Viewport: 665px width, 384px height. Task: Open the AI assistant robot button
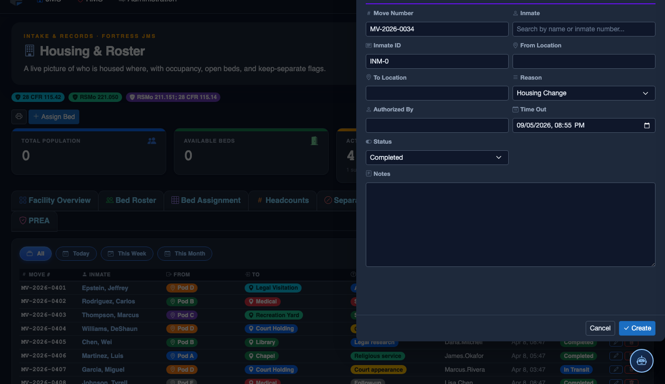tap(642, 361)
